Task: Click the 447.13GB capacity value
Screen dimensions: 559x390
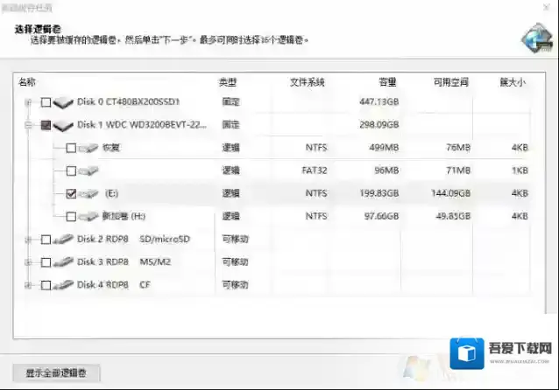Action: coord(379,101)
